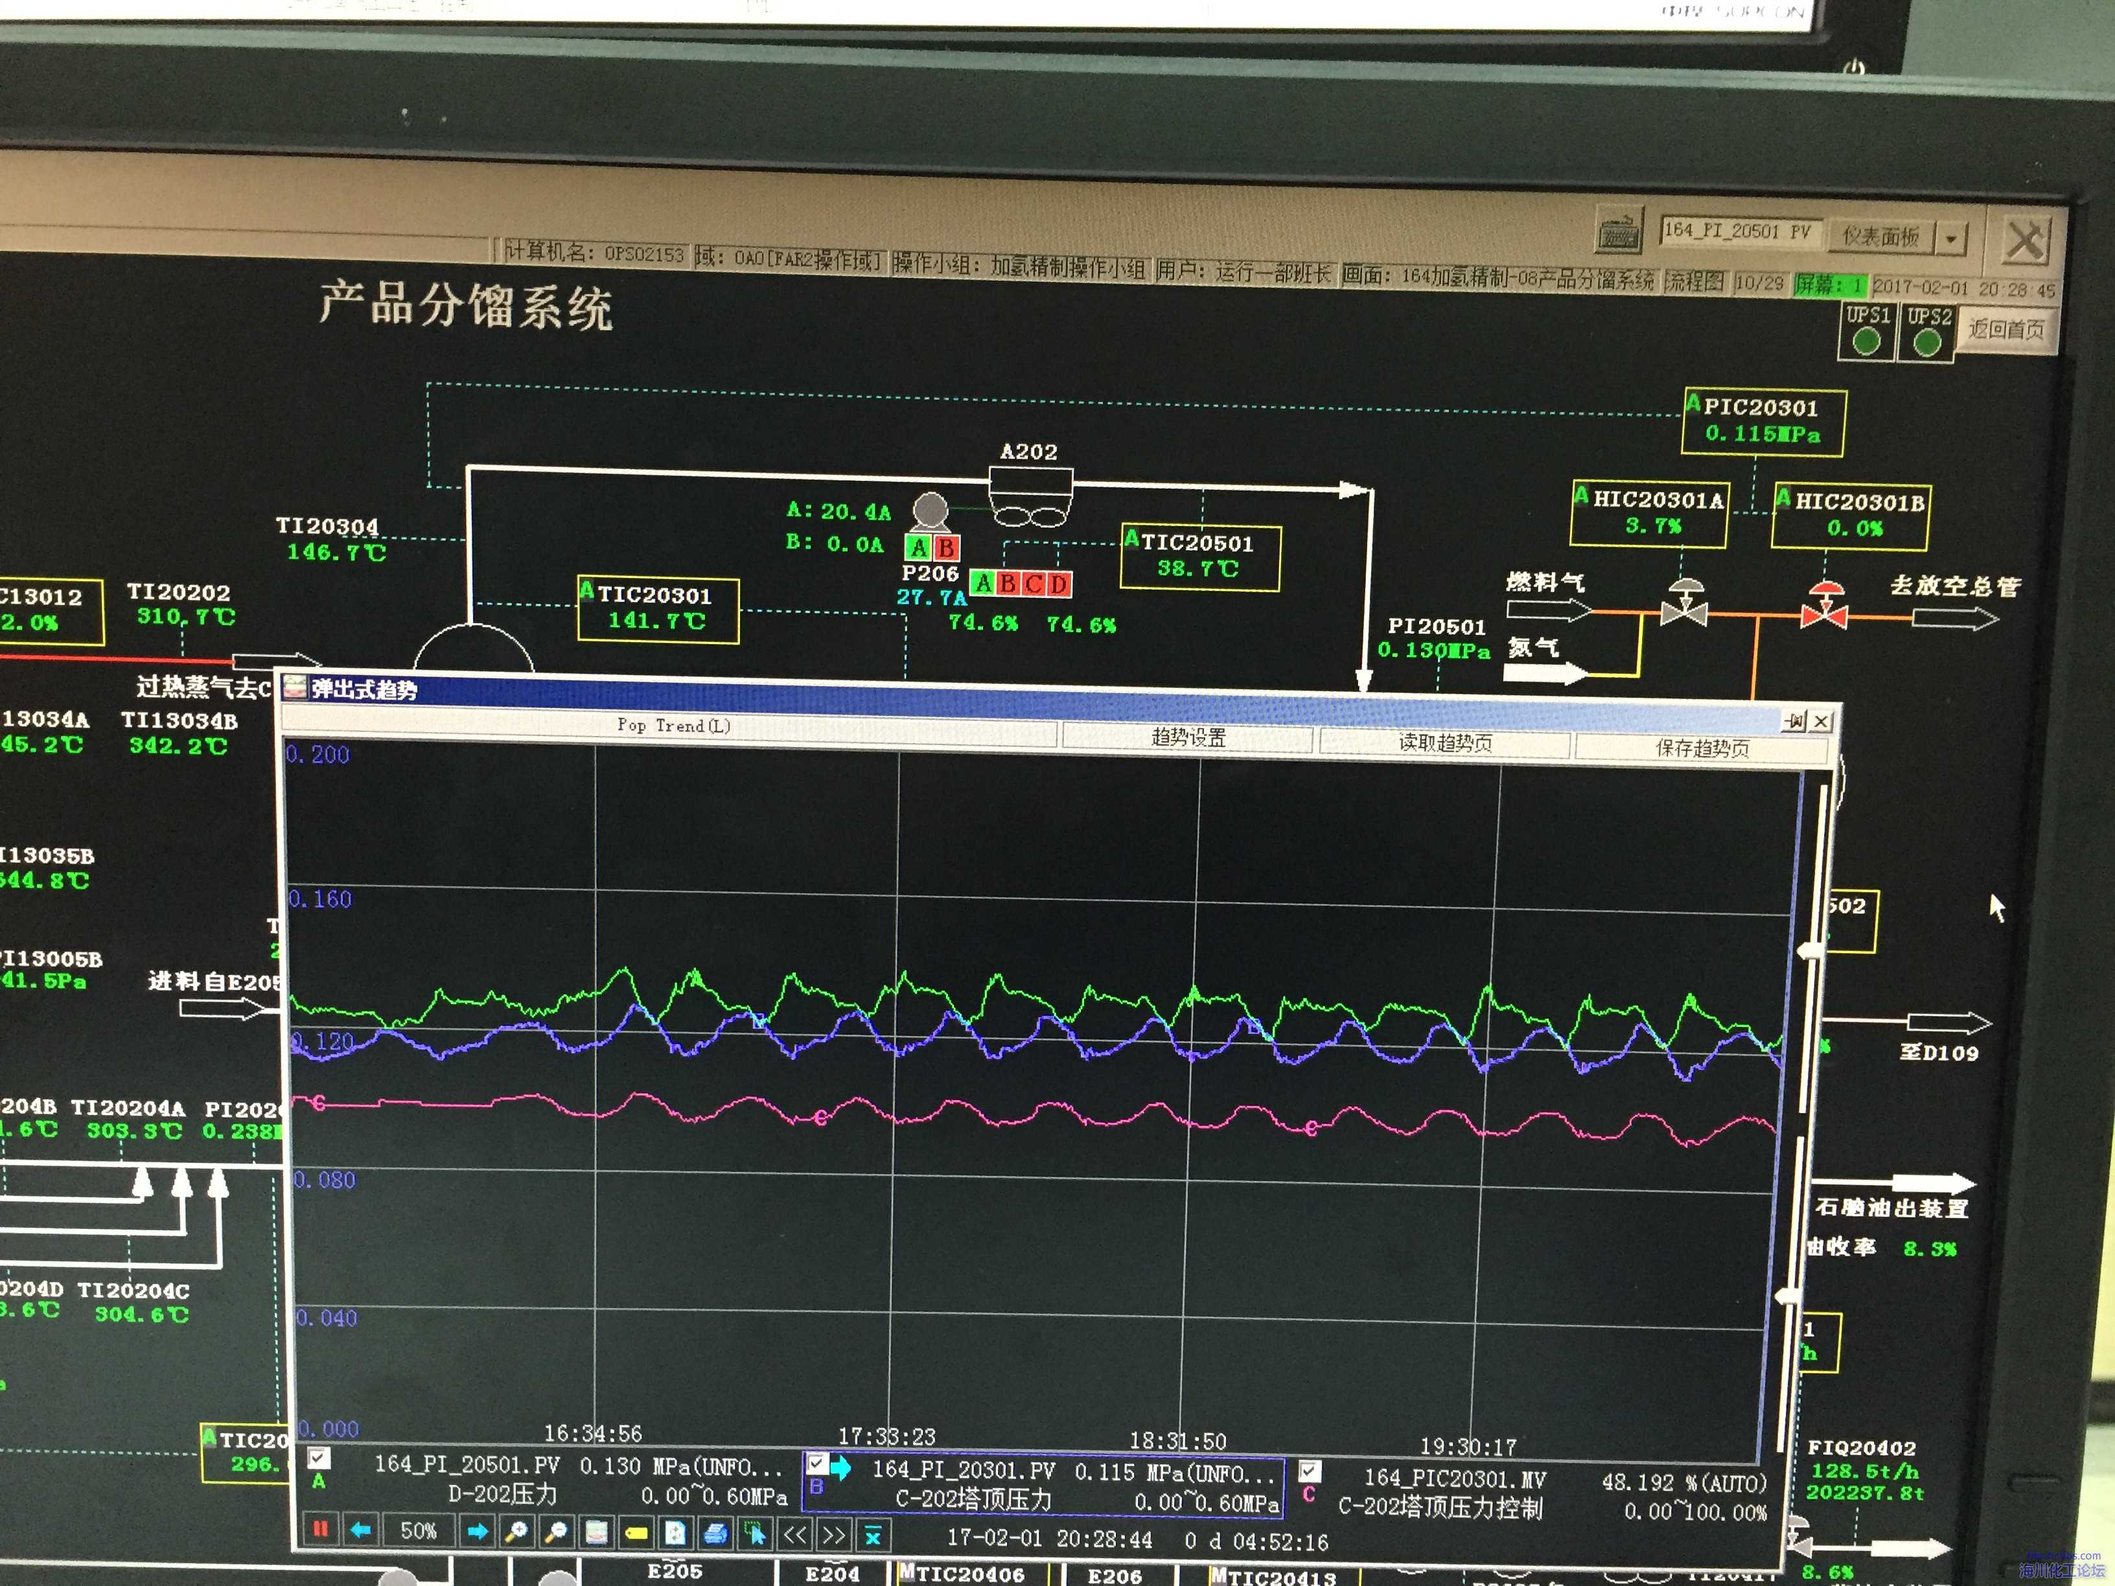Select P206 pump A green indicator
This screenshot has width=2115, height=1586.
coord(919,548)
